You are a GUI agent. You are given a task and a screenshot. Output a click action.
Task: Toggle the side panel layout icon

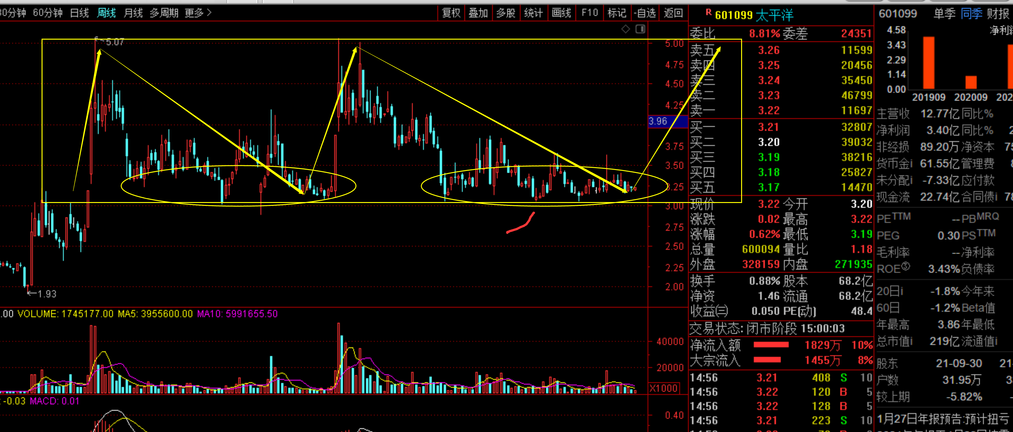click(640, 29)
